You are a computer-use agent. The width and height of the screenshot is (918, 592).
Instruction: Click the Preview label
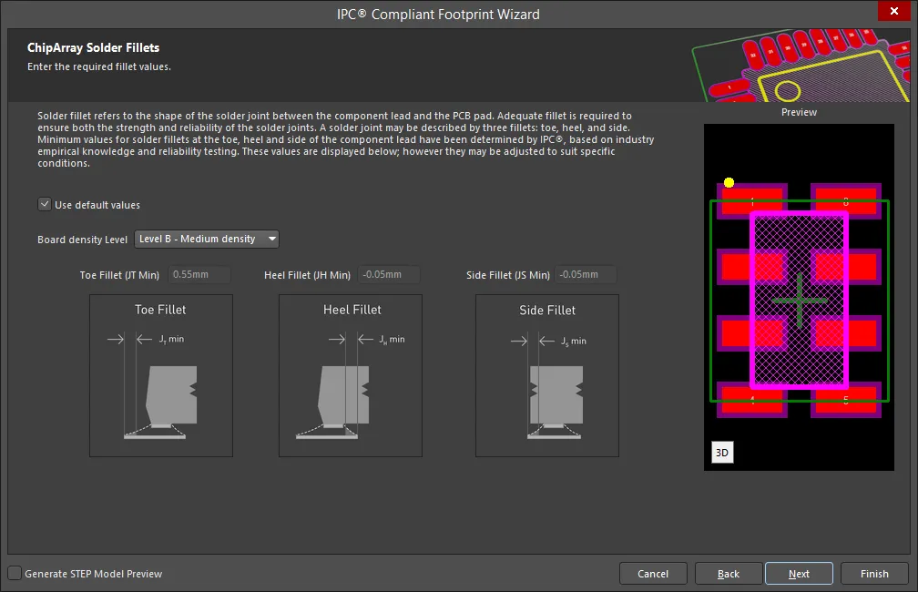pyautogui.click(x=799, y=112)
